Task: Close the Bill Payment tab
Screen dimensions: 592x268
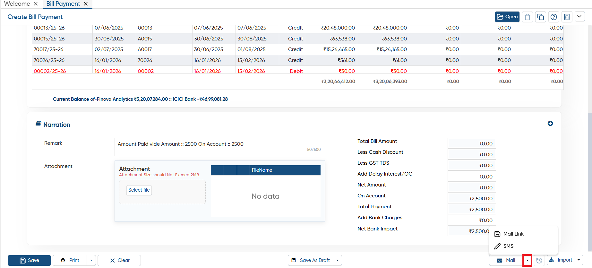Action: [x=86, y=4]
